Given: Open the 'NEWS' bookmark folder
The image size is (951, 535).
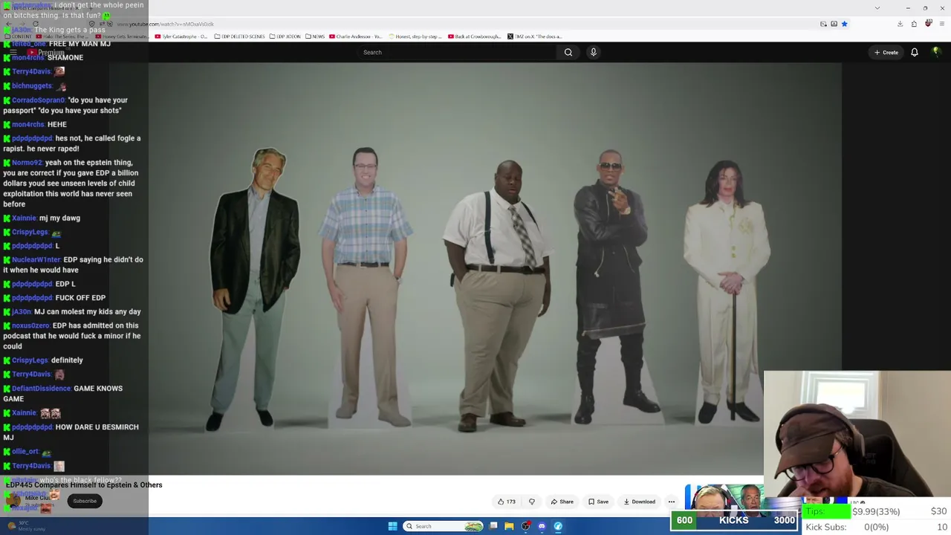Looking at the screenshot, I should tap(315, 36).
